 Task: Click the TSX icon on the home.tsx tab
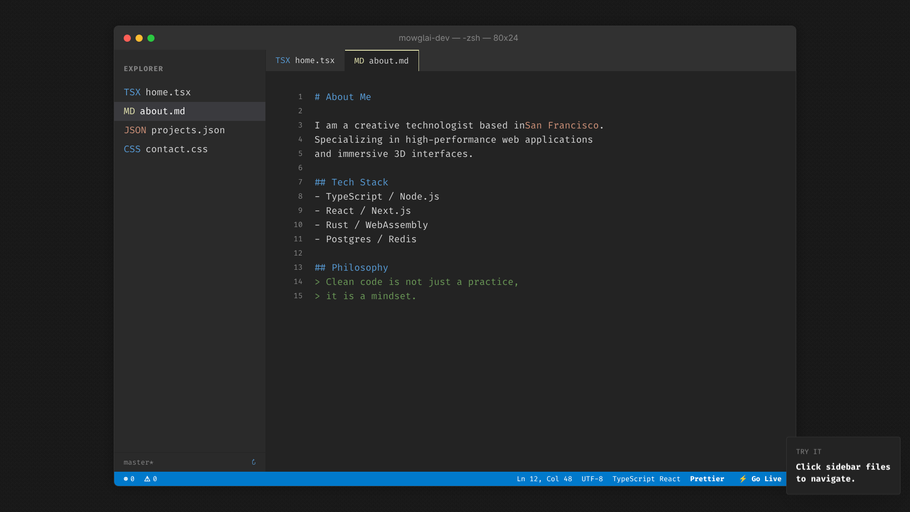(x=282, y=60)
